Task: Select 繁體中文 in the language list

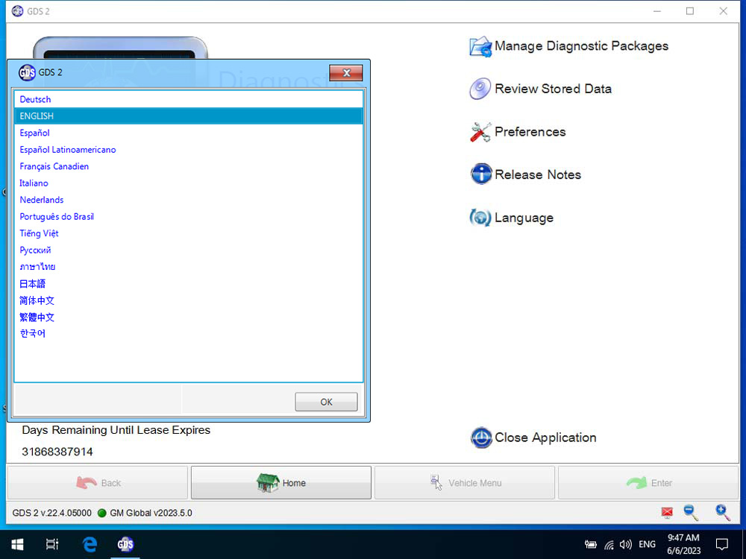Action: pyautogui.click(x=189, y=317)
